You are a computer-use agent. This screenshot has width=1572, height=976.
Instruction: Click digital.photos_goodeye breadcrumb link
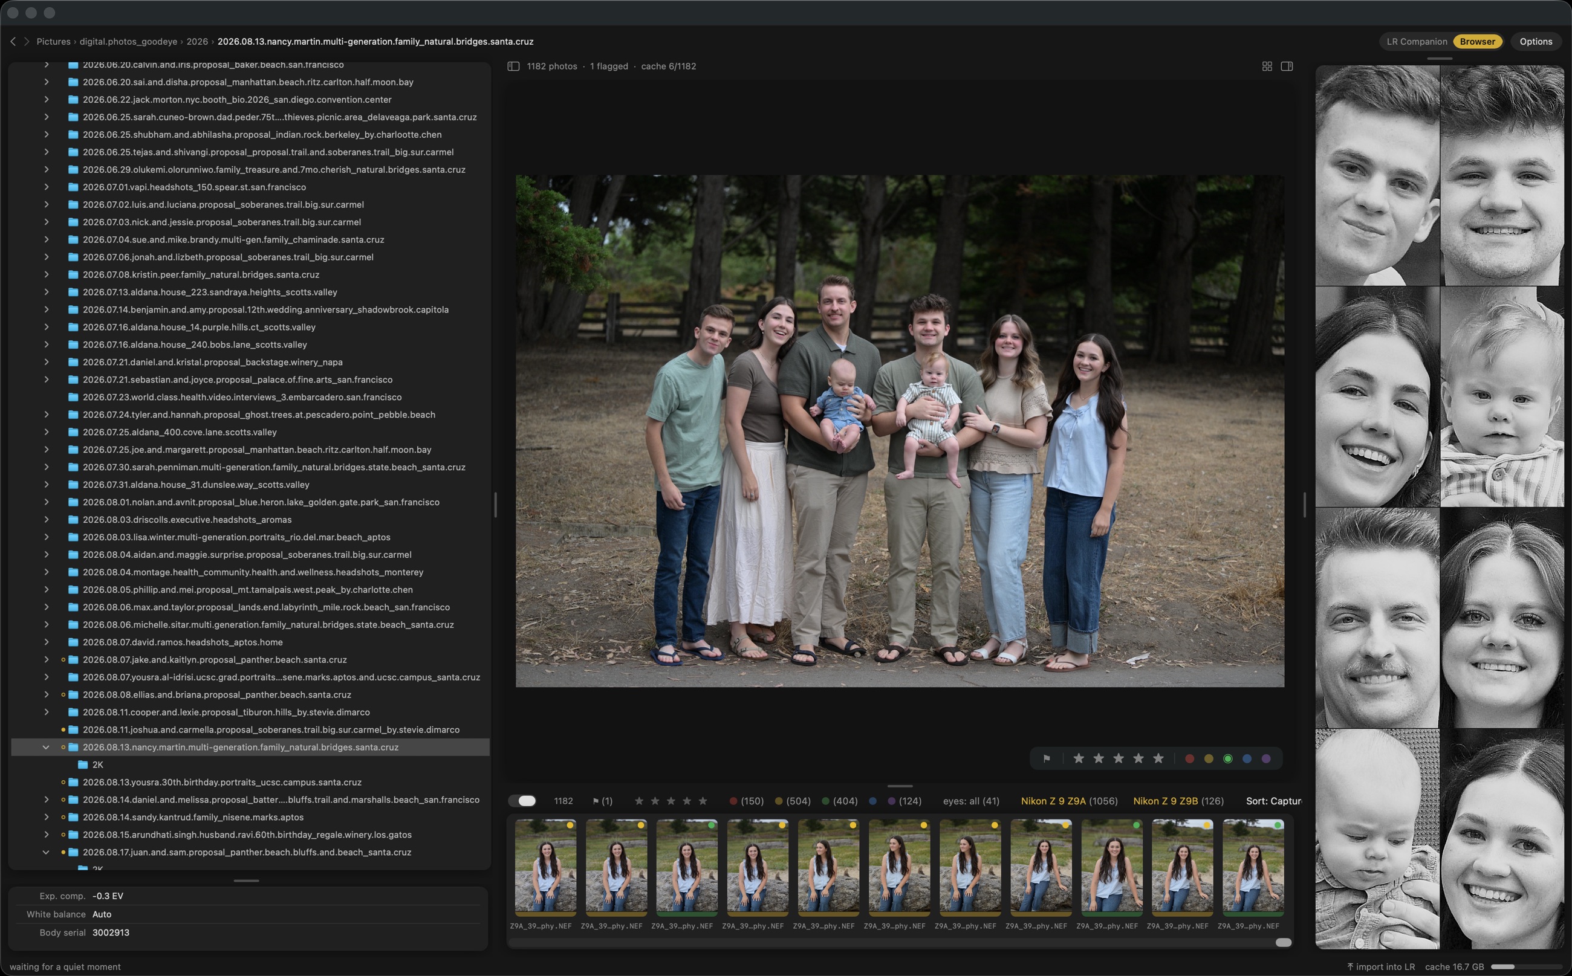click(x=129, y=41)
